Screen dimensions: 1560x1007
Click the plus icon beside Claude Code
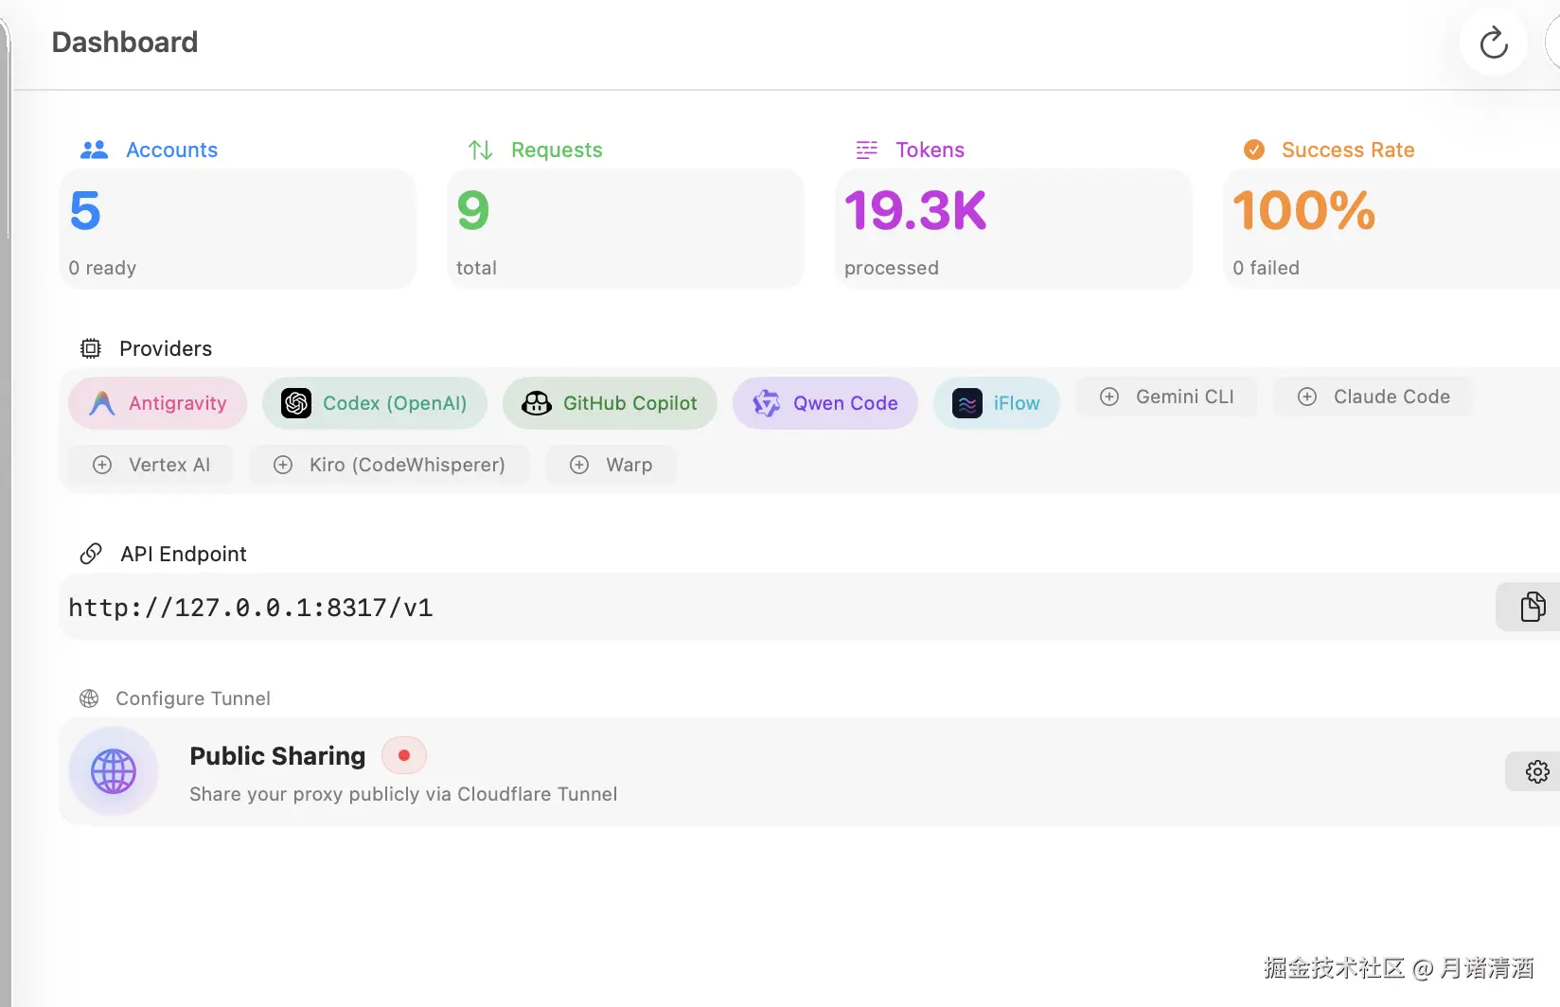(1307, 397)
